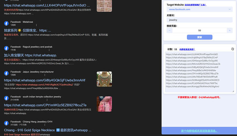Viewport: 237px width, 136px height.
Task: Click the red WhatsApp ban warning text
Action: [200, 97]
